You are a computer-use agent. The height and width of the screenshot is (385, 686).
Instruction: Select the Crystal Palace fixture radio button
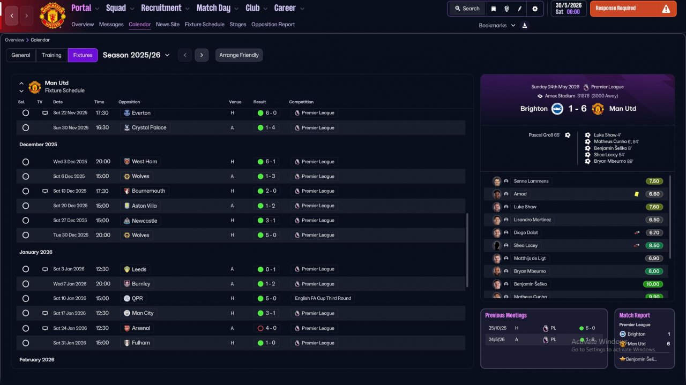26,128
